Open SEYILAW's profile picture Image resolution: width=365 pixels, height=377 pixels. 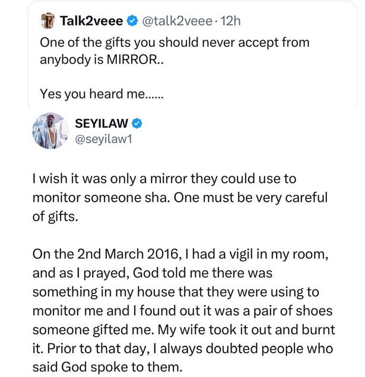point(52,132)
